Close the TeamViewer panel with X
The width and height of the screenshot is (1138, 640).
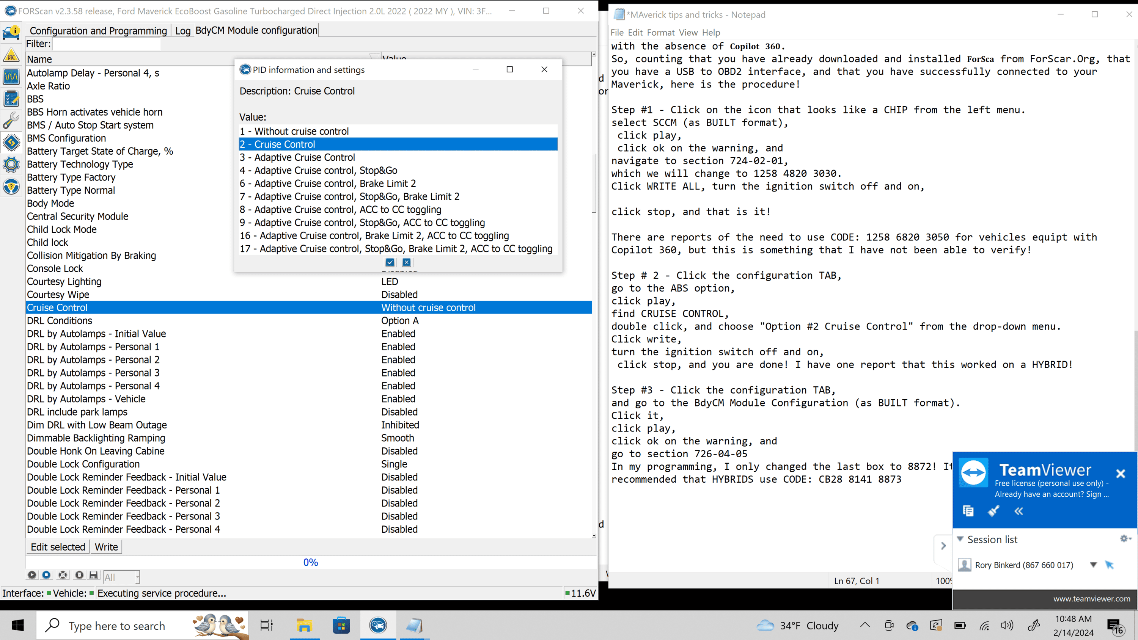[x=1120, y=474]
